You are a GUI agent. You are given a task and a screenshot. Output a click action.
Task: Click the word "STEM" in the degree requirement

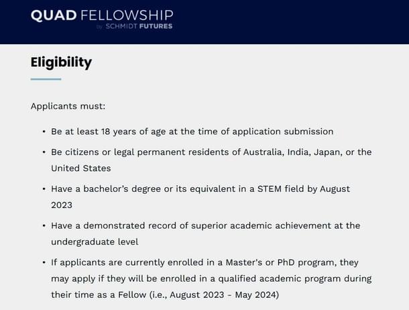pos(265,189)
